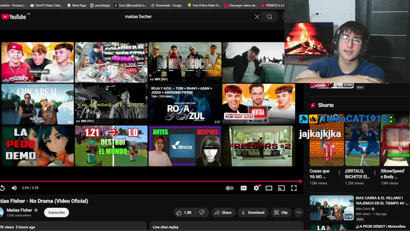410x231 pixels.
Task: Switch to the Blank Page tab
Action: tap(77, 5)
